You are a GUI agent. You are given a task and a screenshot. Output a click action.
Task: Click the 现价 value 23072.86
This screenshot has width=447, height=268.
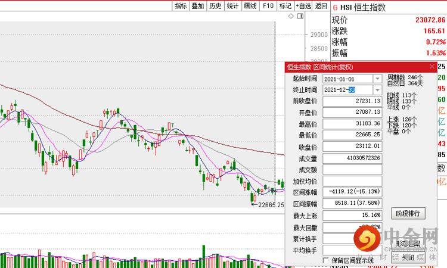click(430, 20)
